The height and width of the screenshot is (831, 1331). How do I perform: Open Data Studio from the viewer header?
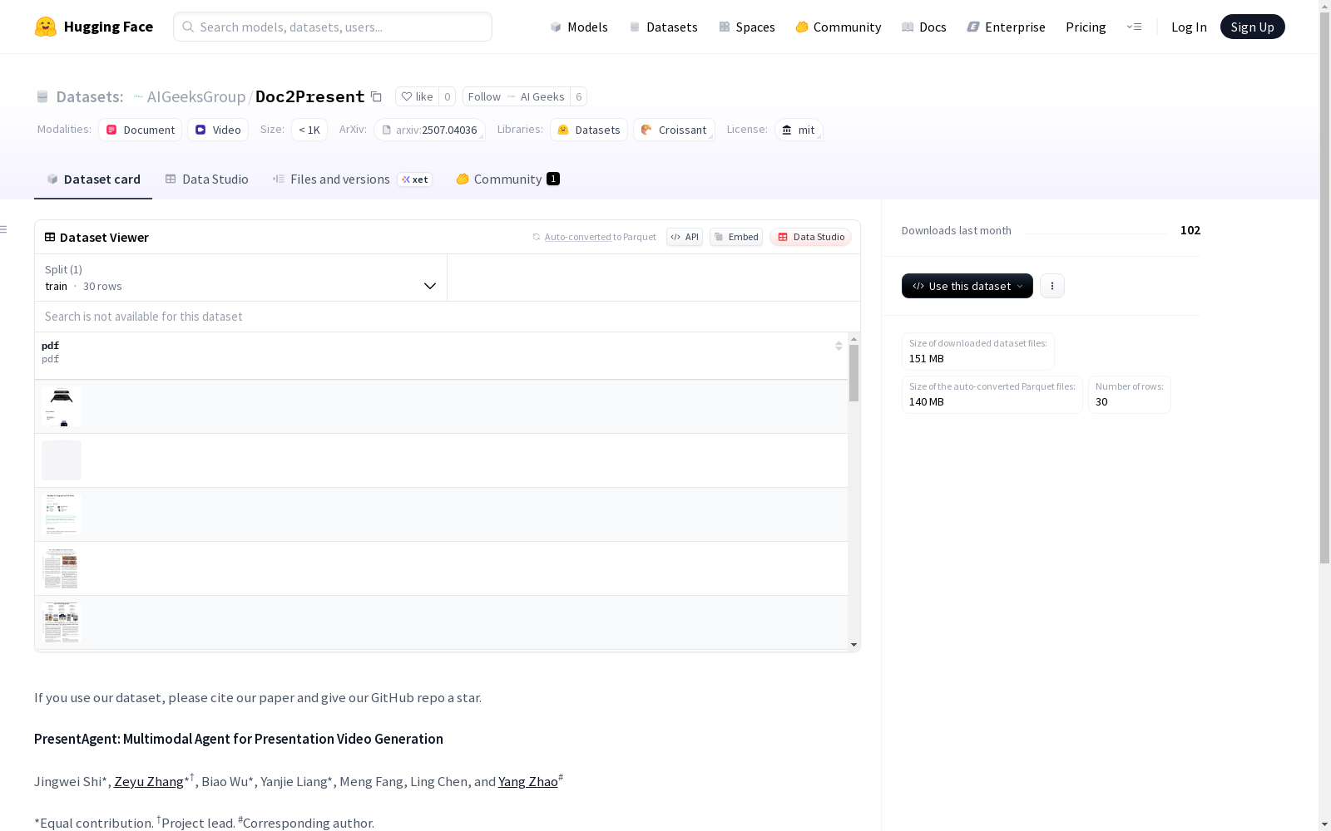pyautogui.click(x=810, y=237)
